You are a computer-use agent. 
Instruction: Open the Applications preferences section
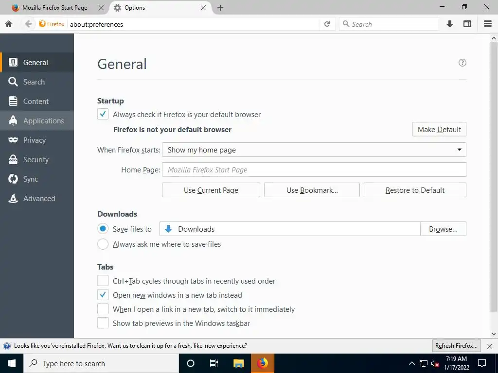click(37, 120)
